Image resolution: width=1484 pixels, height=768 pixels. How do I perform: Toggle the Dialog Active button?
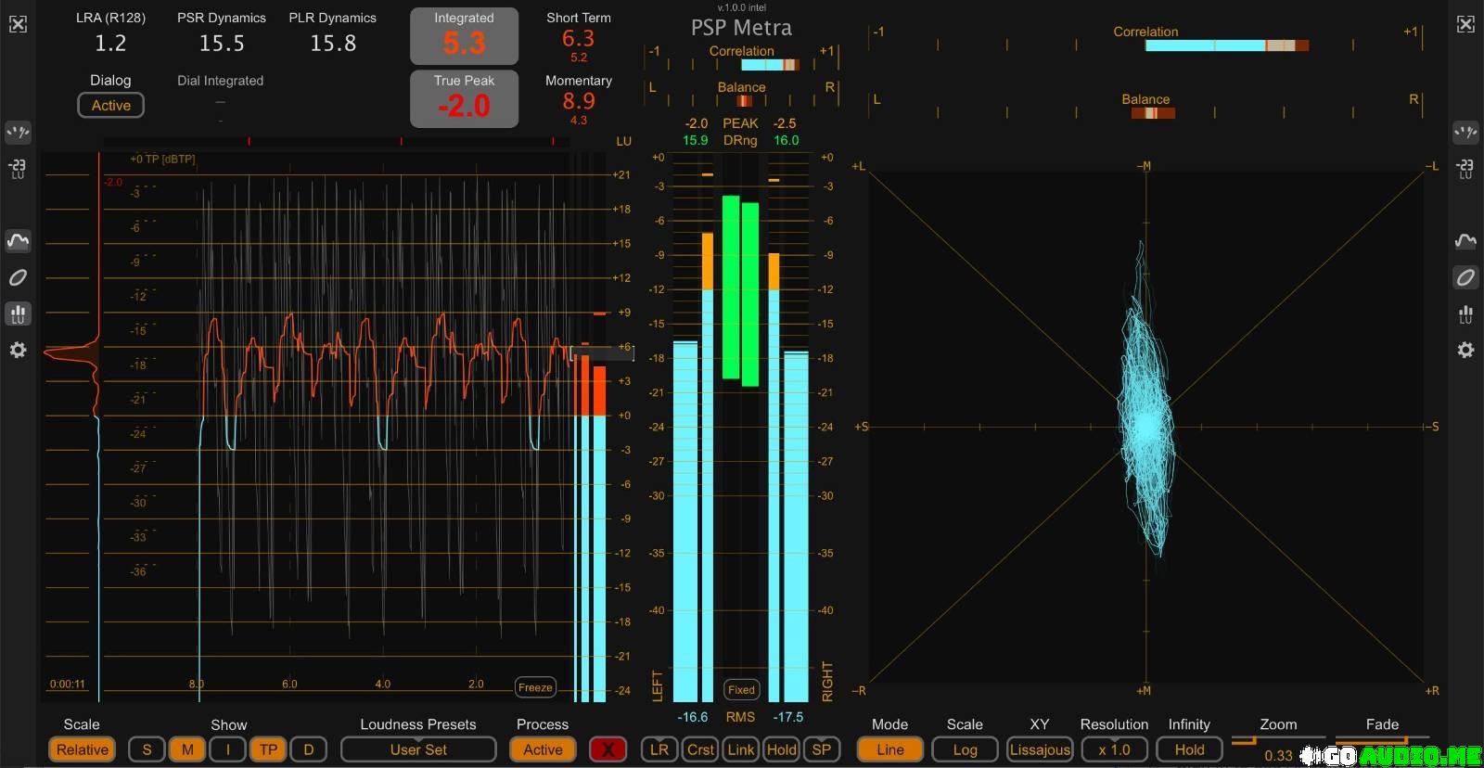[110, 106]
